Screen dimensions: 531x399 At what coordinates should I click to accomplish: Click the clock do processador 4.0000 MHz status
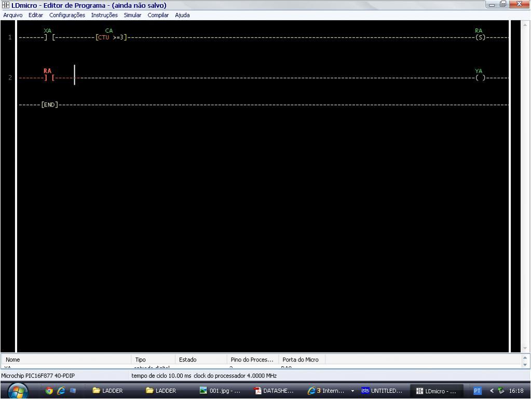[x=235, y=376]
